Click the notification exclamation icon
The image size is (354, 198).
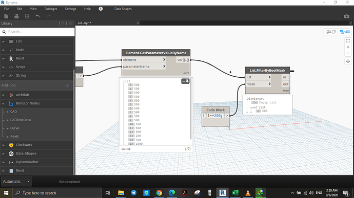tap(101, 9)
